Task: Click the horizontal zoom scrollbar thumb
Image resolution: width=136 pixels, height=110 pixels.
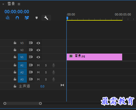Action: pos(23,104)
